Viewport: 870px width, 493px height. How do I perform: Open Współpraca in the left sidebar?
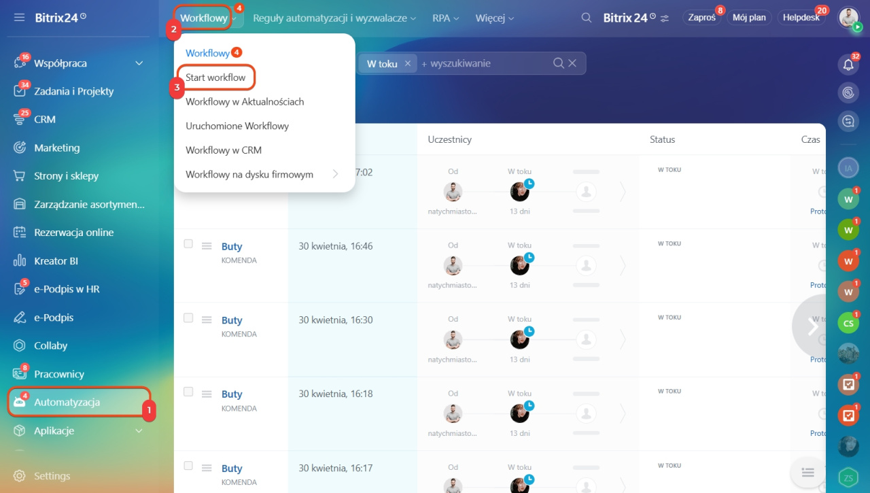[x=60, y=63]
